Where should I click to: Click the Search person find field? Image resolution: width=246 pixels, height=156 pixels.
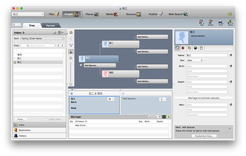[x=38, y=45]
